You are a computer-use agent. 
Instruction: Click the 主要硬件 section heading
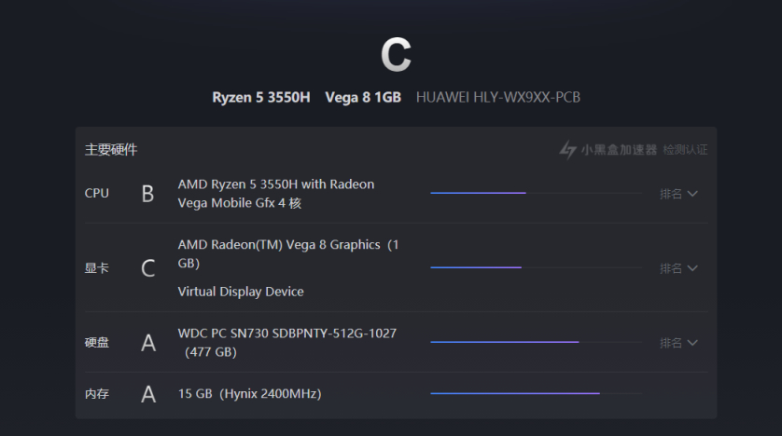111,150
